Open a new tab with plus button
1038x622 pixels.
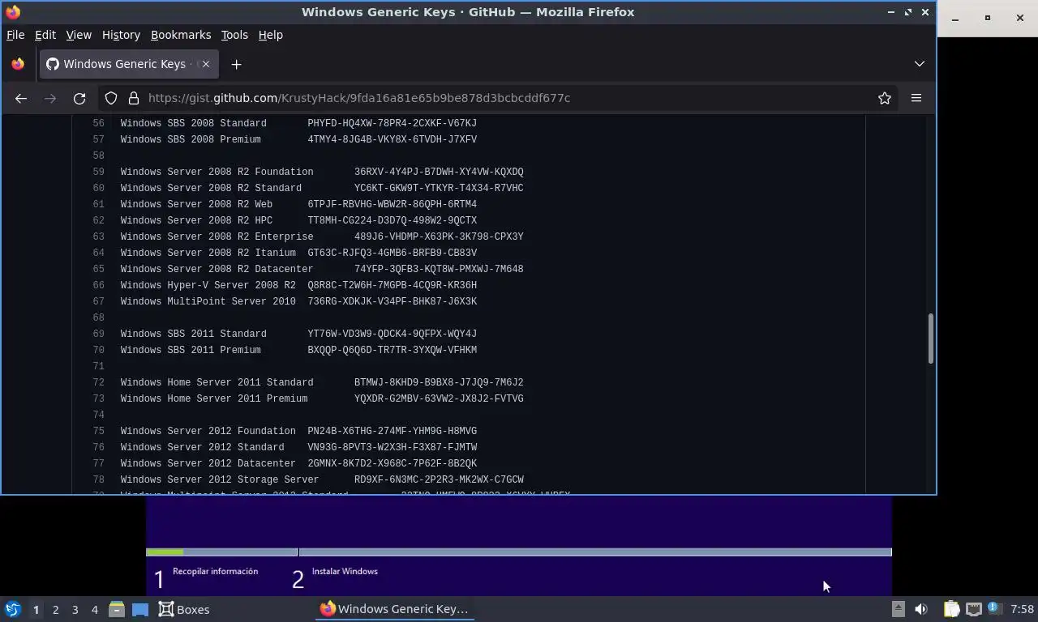point(236,64)
